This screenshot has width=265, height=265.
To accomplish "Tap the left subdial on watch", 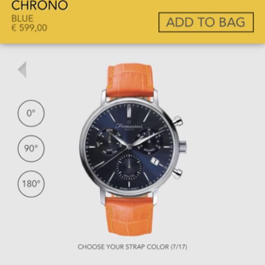I will [109, 141].
